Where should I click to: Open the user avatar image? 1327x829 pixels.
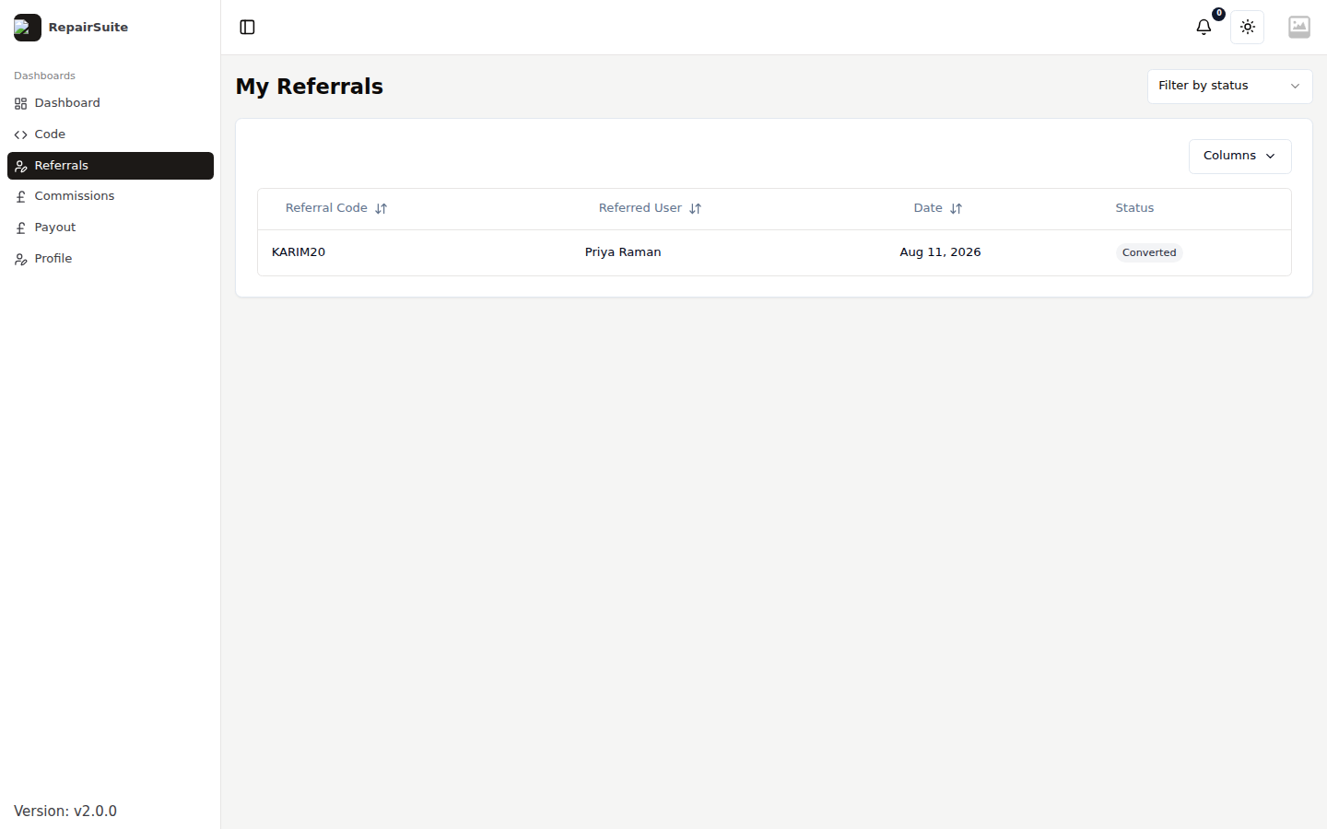pos(1299,28)
